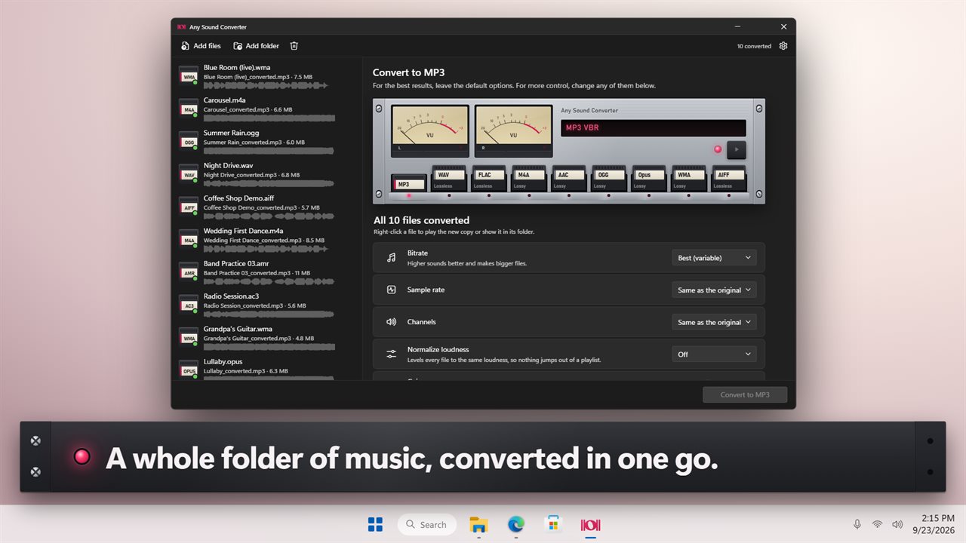The height and width of the screenshot is (543, 966).
Task: Select the Opus format key
Action: [649, 179]
